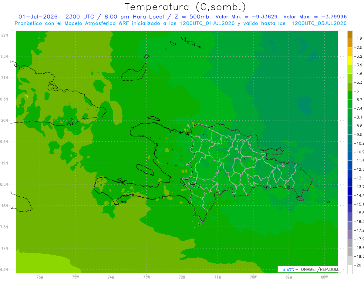This screenshot has width=364, height=281.
Task: Click the 71W longitude axis label
Action: (x=217, y=277)
